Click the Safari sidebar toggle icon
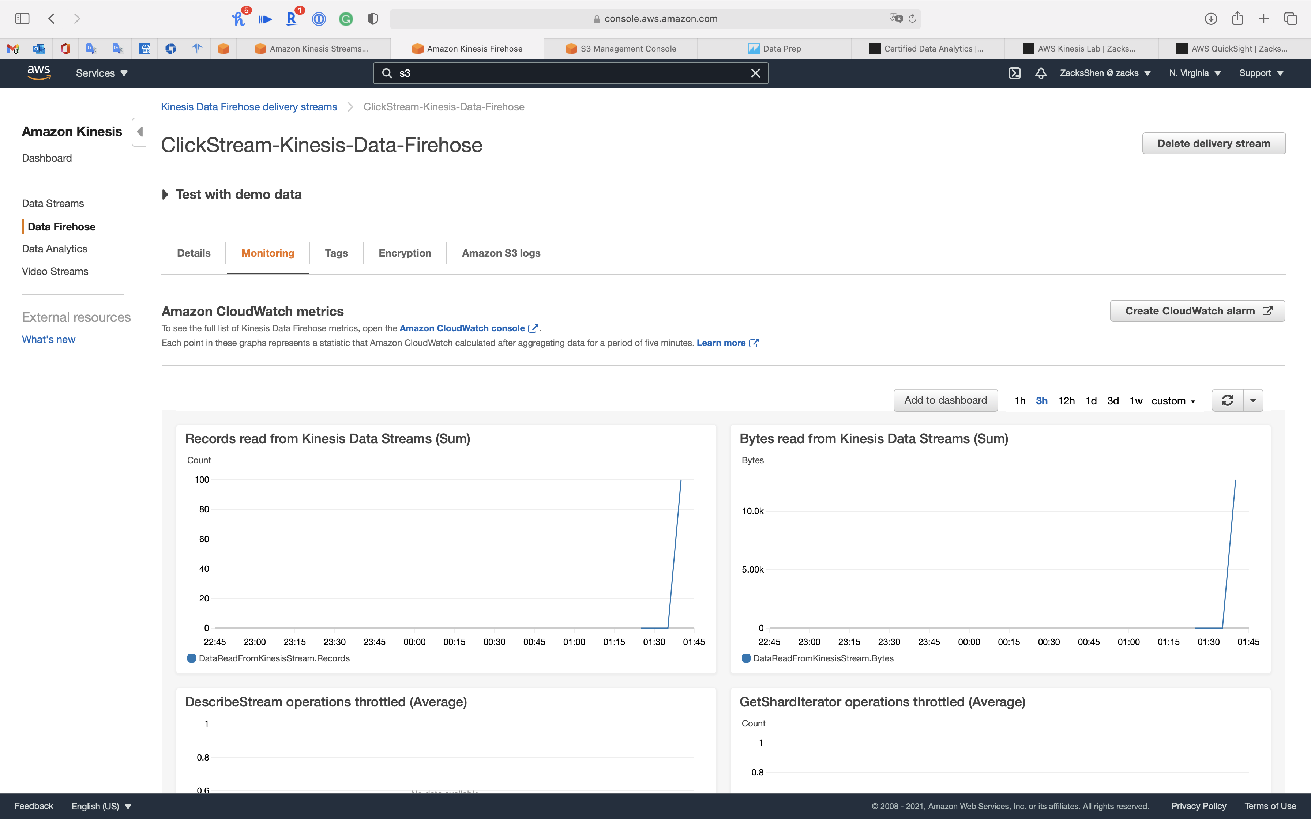The width and height of the screenshot is (1311, 819). [x=22, y=19]
